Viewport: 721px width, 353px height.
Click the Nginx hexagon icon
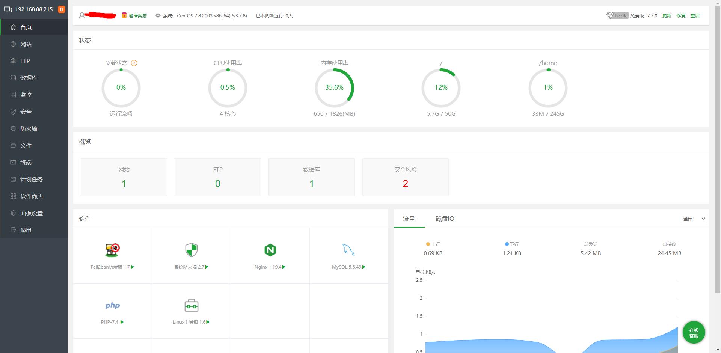(270, 250)
